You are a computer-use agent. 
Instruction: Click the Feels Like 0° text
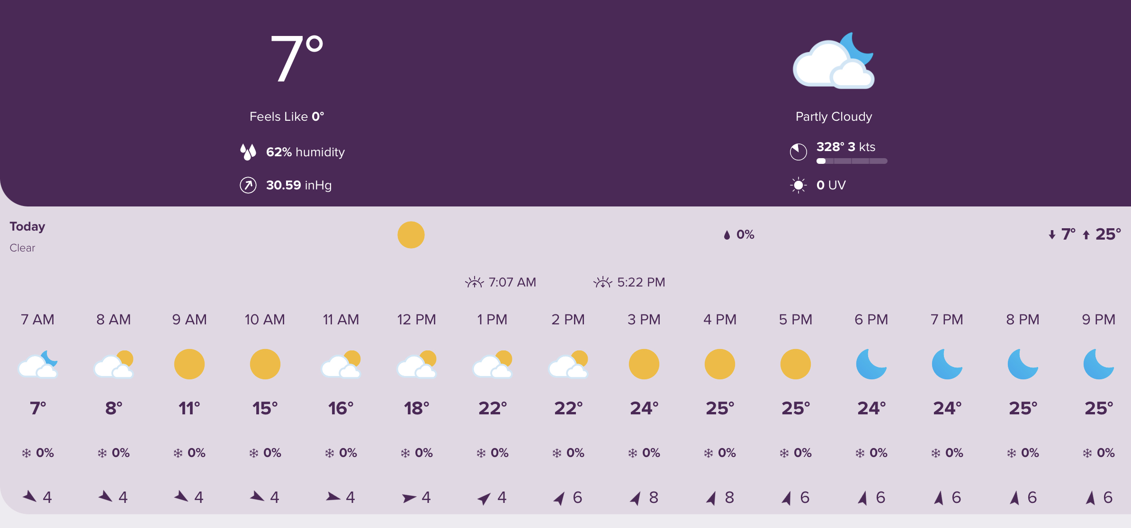coord(287,116)
